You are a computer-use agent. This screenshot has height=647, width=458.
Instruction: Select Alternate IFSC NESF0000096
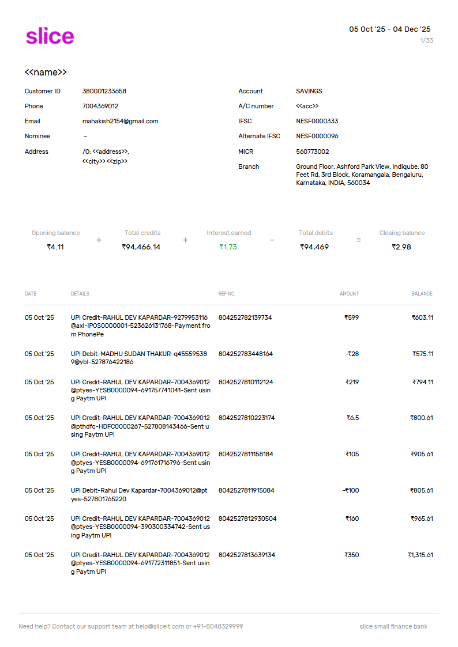[x=317, y=136]
